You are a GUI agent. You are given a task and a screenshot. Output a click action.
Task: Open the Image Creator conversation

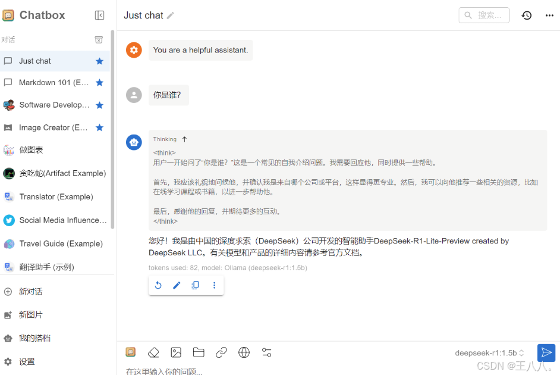[x=55, y=127]
